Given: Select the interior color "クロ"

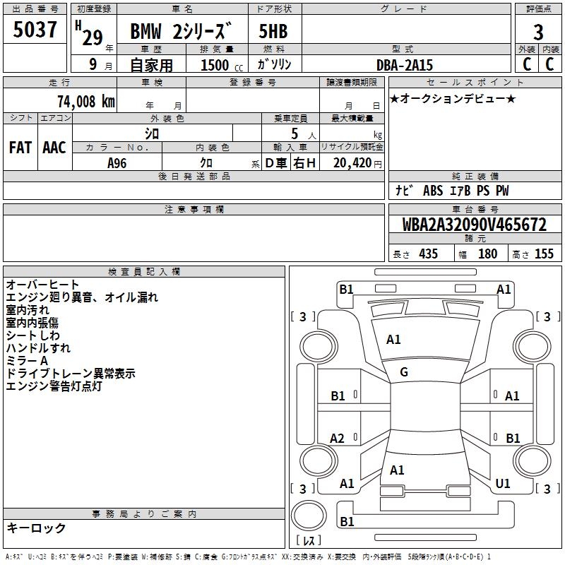Looking at the screenshot, I should pyautogui.click(x=206, y=163).
